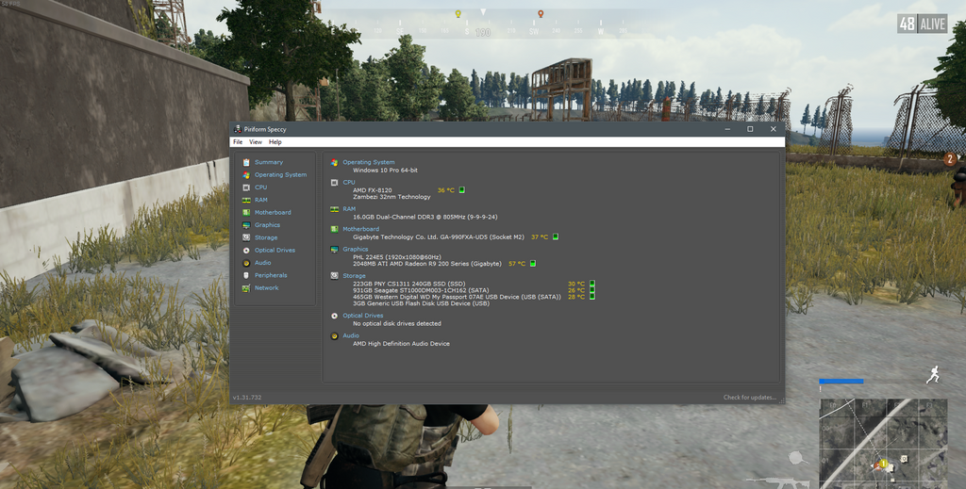Click 'Windows 10 Pro 64-bit' text
The width and height of the screenshot is (966, 489).
pyautogui.click(x=385, y=171)
